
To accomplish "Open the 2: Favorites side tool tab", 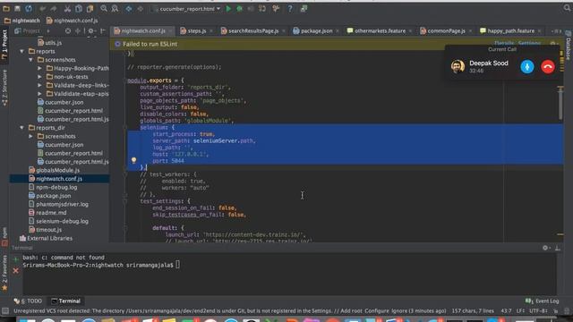I will [x=4, y=273].
